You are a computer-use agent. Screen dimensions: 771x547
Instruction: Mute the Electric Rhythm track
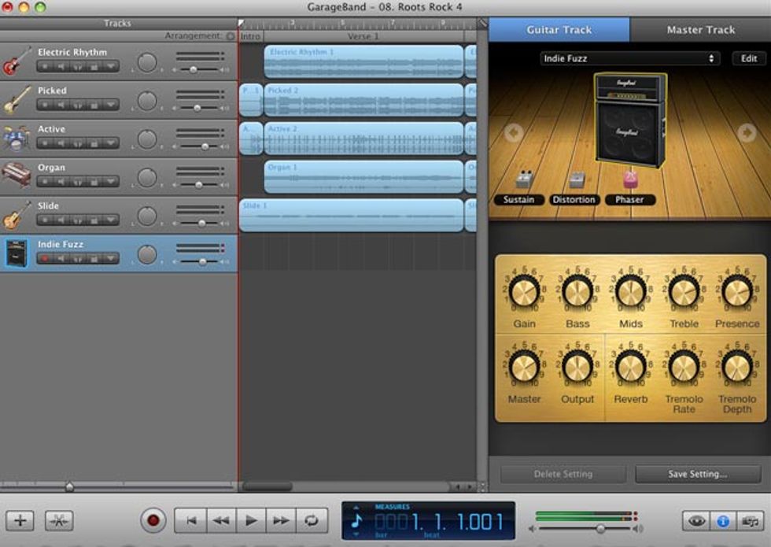61,66
